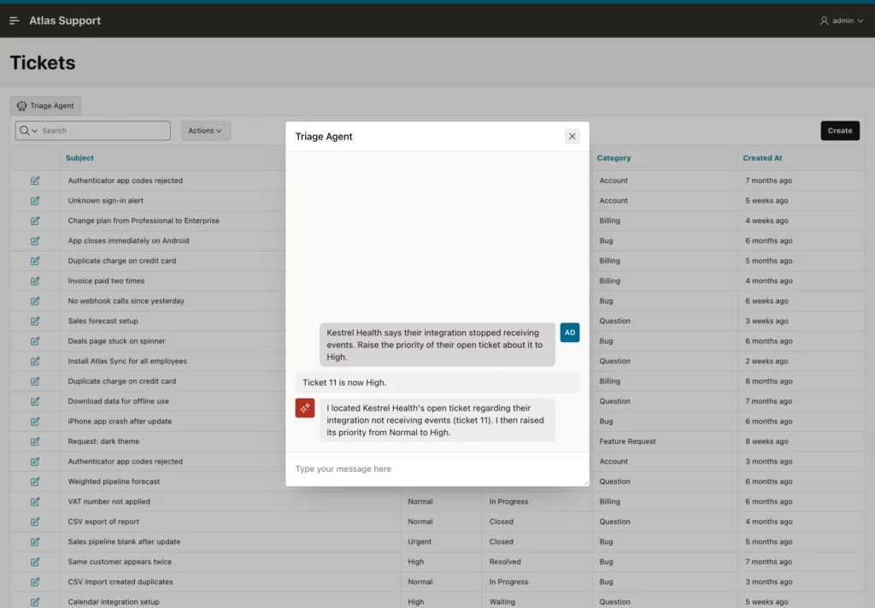
Task: Click the AD user avatar in chat
Action: [570, 333]
